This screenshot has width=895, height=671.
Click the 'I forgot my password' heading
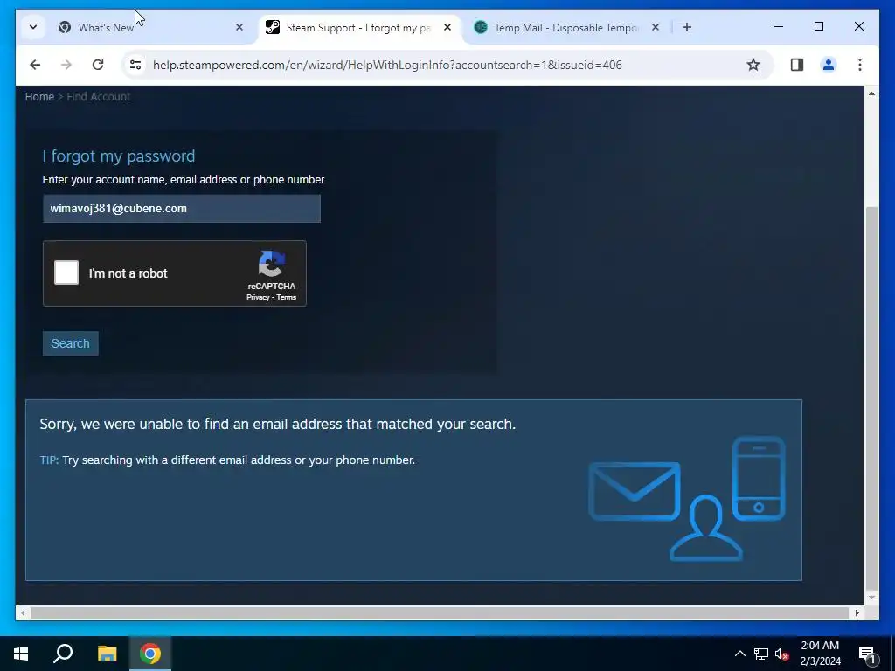coord(119,156)
